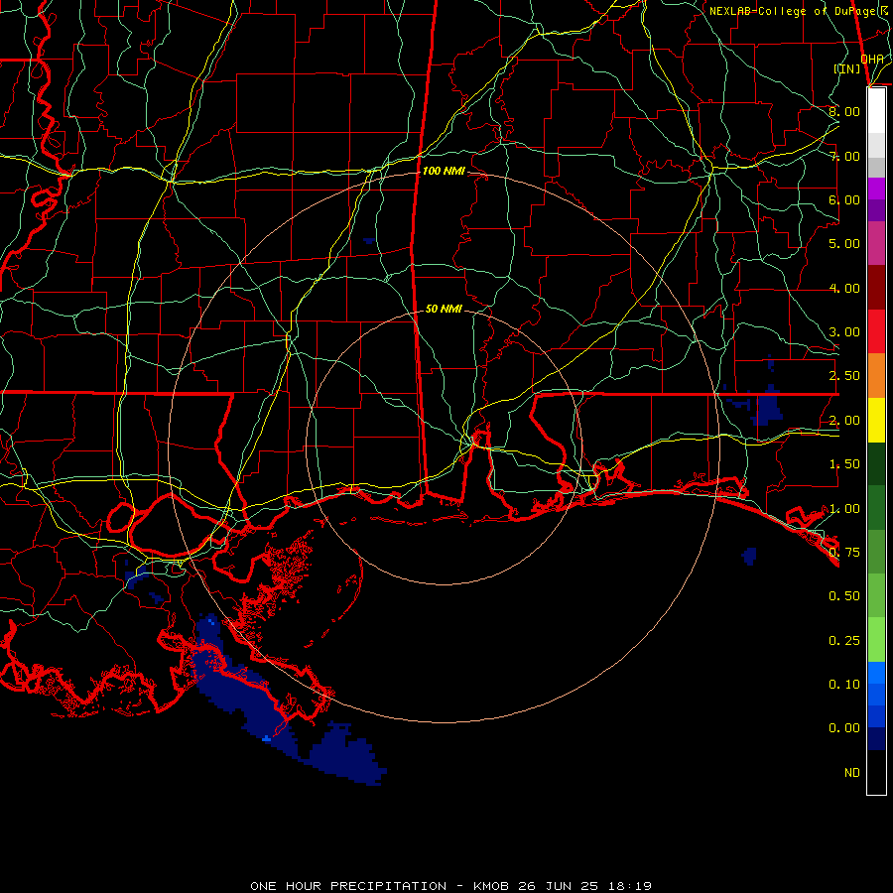Select the magenta swatch on the color bar
Screen dimensions: 893x893
point(876,189)
